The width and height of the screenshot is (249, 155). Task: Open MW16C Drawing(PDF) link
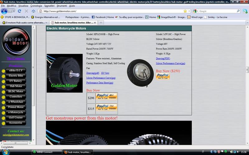163,58
